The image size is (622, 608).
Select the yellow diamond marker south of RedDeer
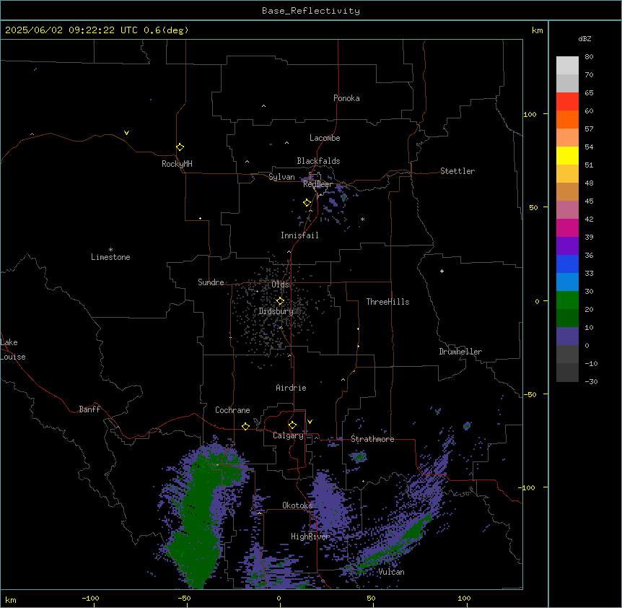[x=307, y=203]
